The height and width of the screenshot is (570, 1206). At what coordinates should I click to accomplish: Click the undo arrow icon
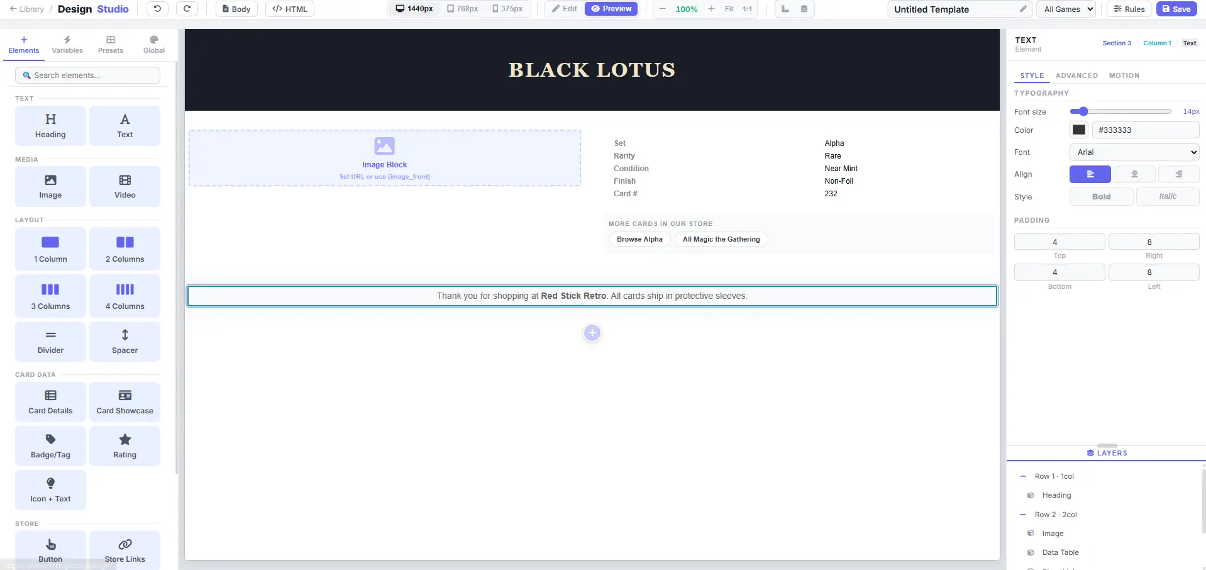(x=157, y=9)
